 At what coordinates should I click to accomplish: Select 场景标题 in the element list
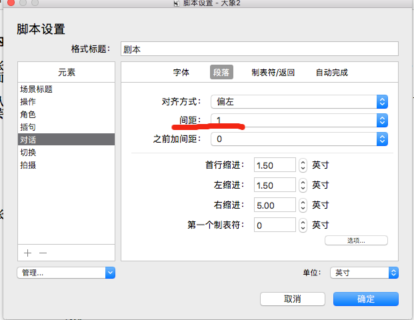pos(37,89)
